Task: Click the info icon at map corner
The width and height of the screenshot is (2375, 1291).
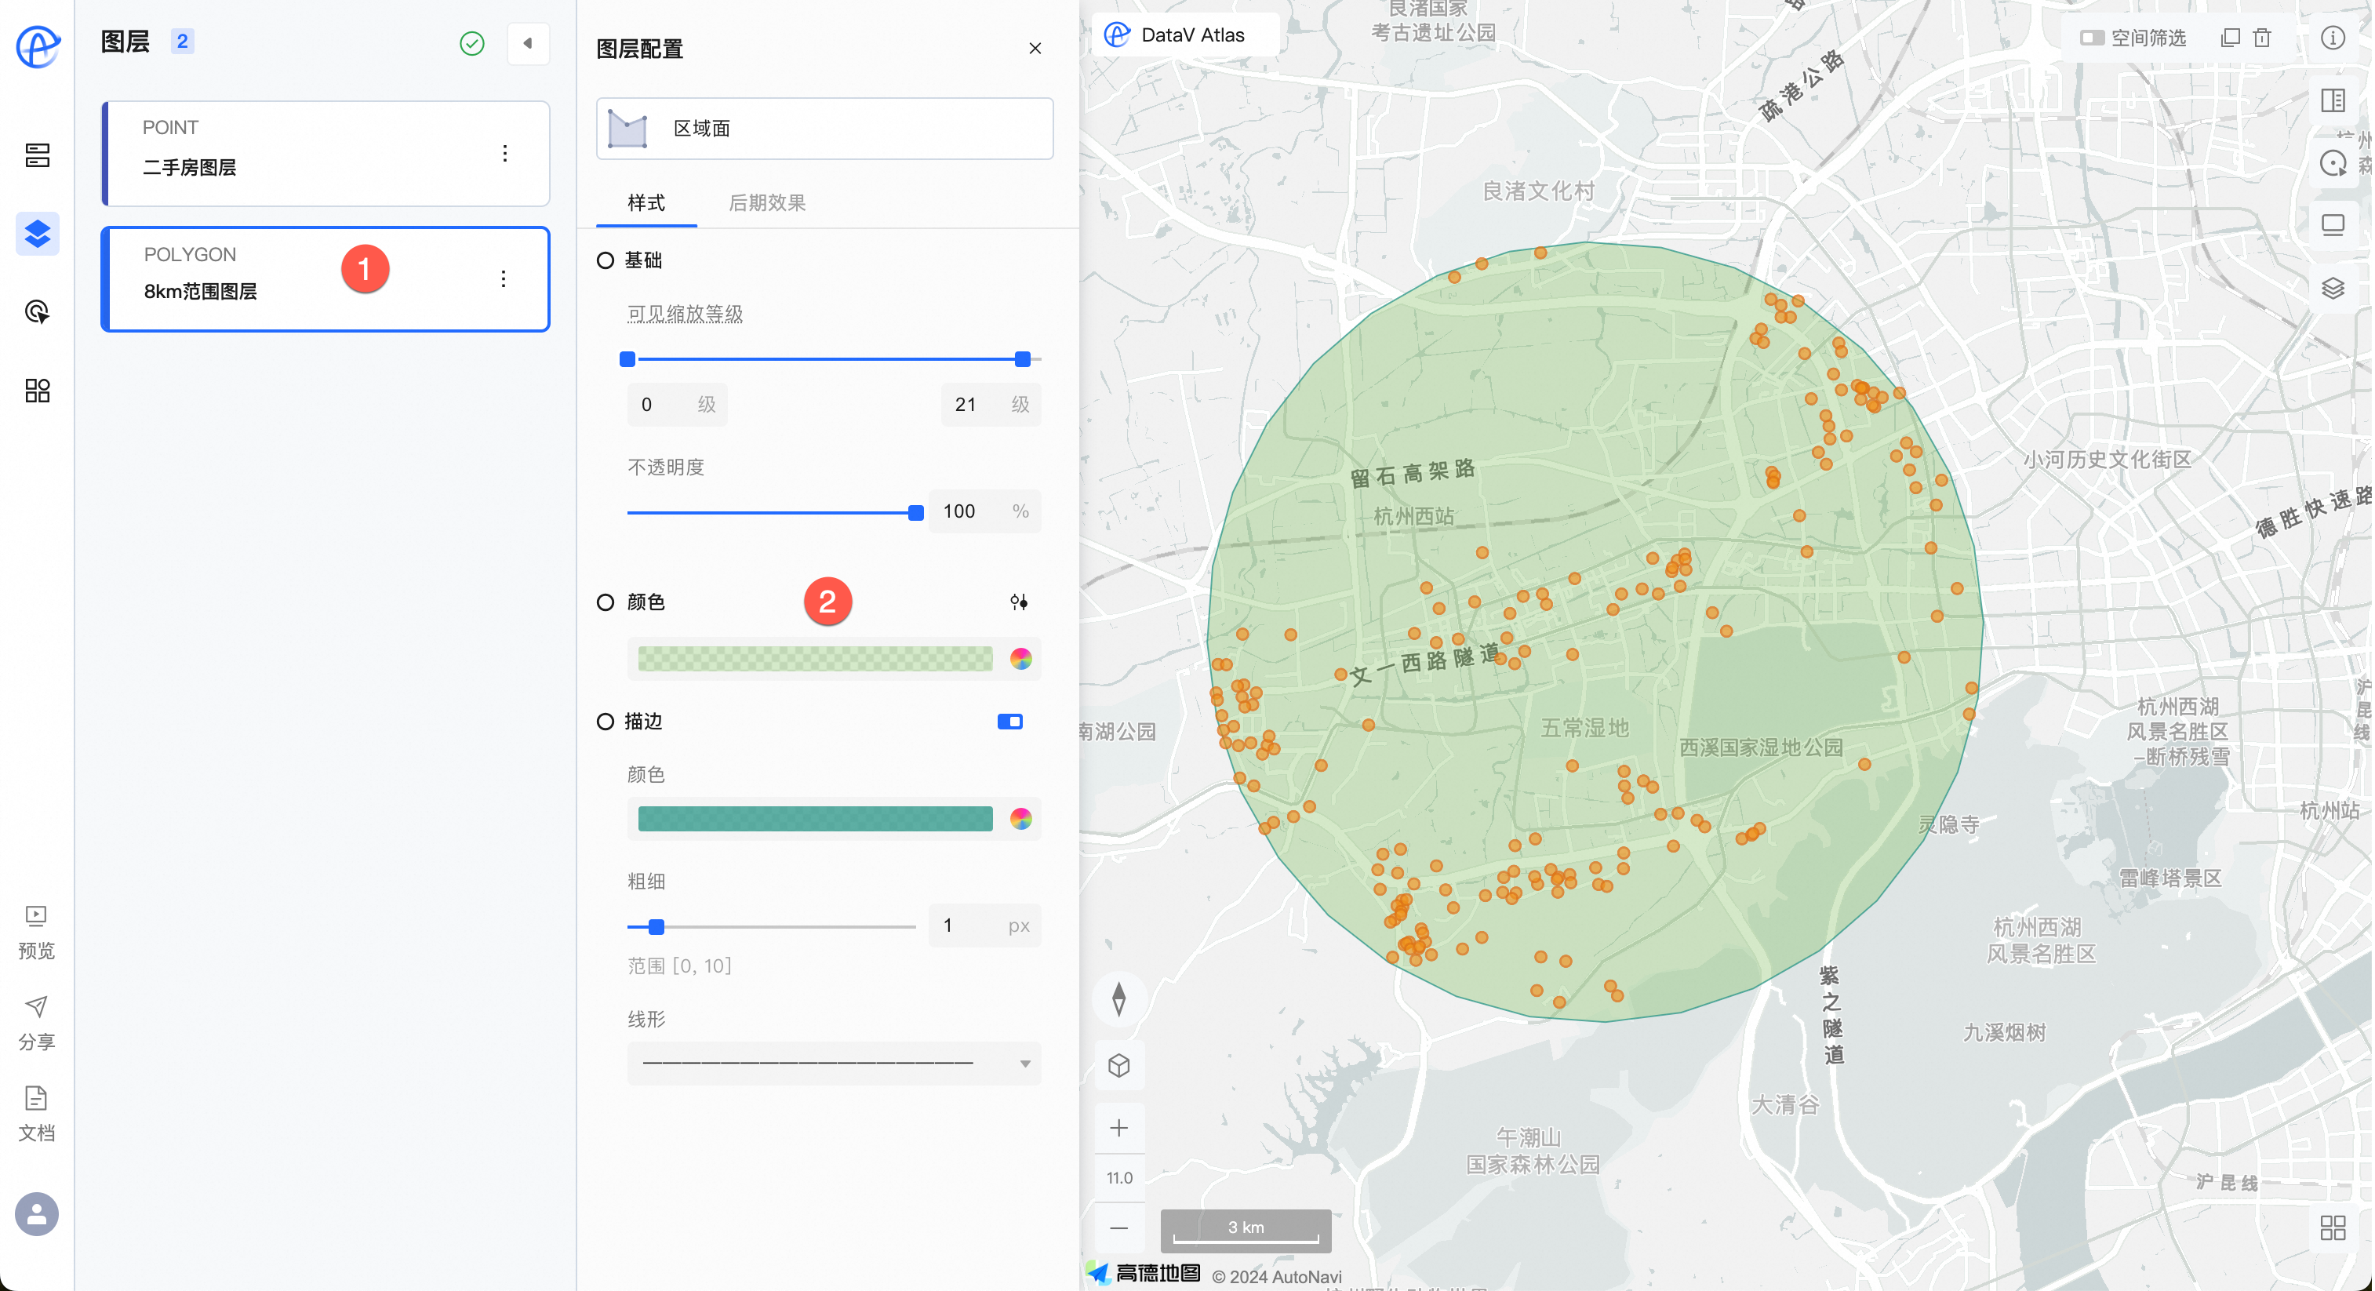Action: click(x=2333, y=38)
